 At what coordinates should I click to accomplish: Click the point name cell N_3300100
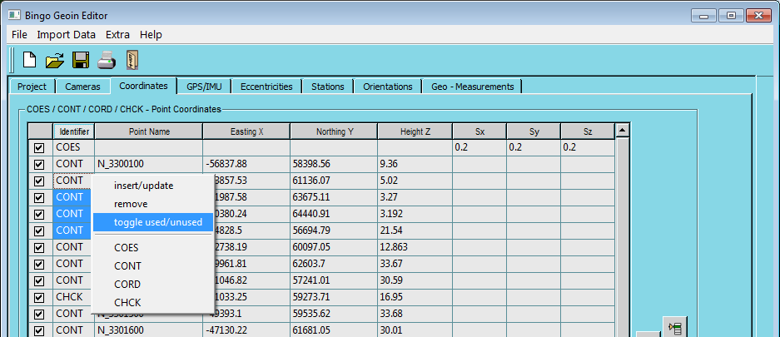149,164
